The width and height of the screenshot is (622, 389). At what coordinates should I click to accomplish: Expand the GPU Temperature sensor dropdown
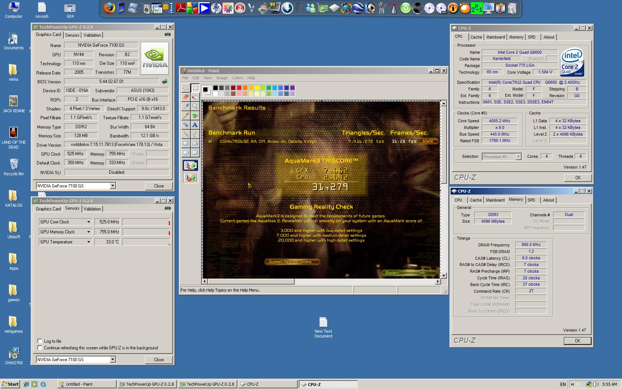[88, 242]
